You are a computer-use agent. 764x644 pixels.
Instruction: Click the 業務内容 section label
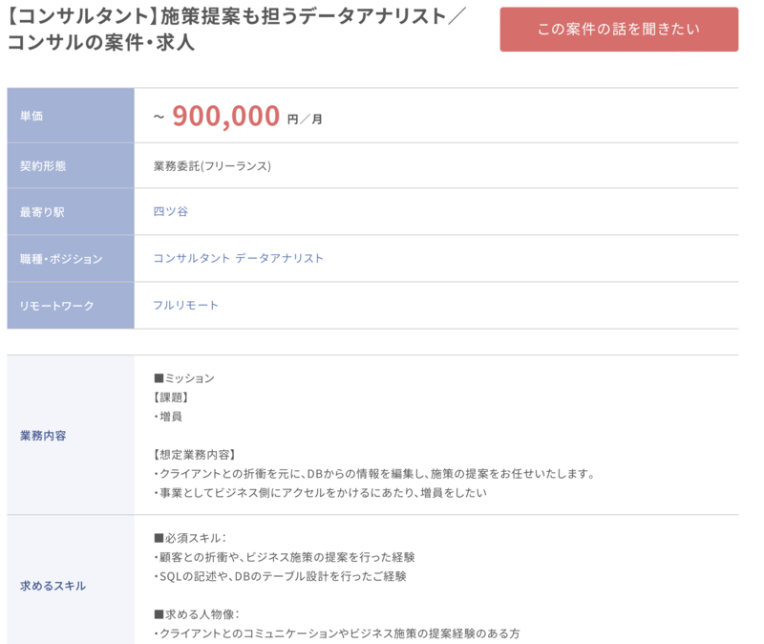point(44,436)
